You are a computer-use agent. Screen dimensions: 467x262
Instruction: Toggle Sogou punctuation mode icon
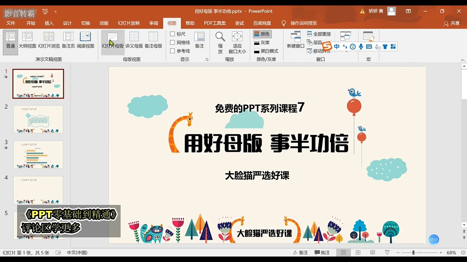click(345, 47)
